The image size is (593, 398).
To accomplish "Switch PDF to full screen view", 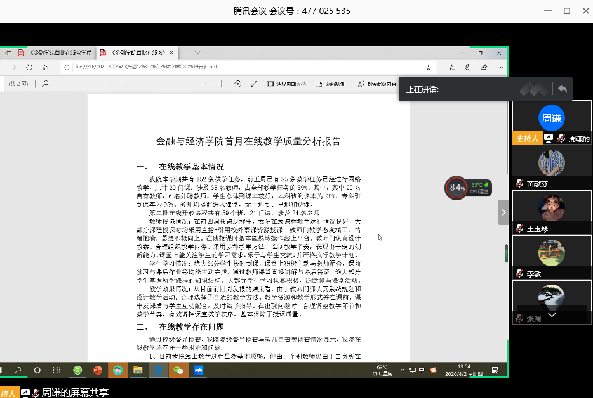I will click(x=254, y=84).
